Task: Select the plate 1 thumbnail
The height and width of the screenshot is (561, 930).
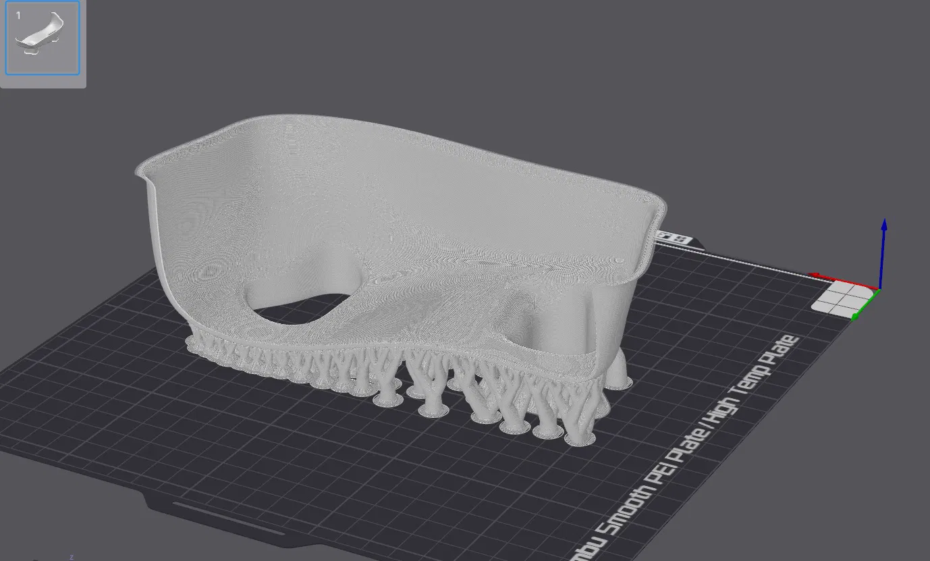Action: pos(43,38)
